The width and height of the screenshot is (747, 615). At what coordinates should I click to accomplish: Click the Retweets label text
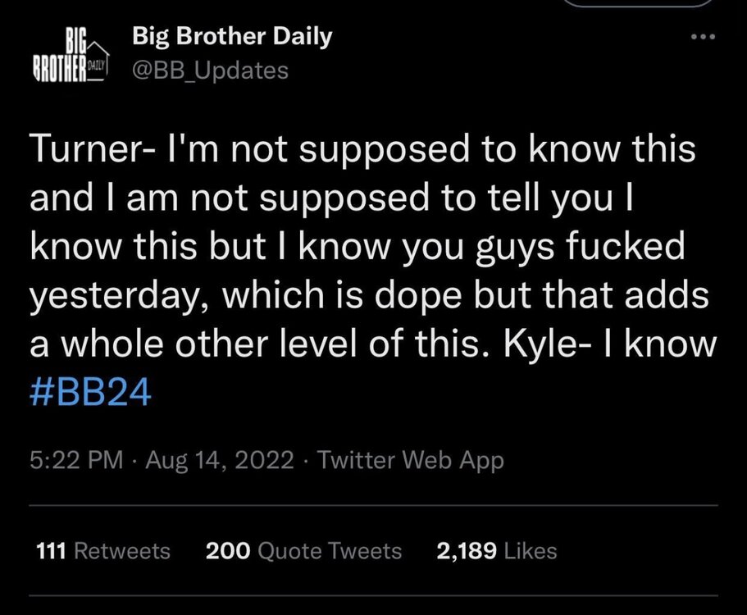tap(121, 551)
